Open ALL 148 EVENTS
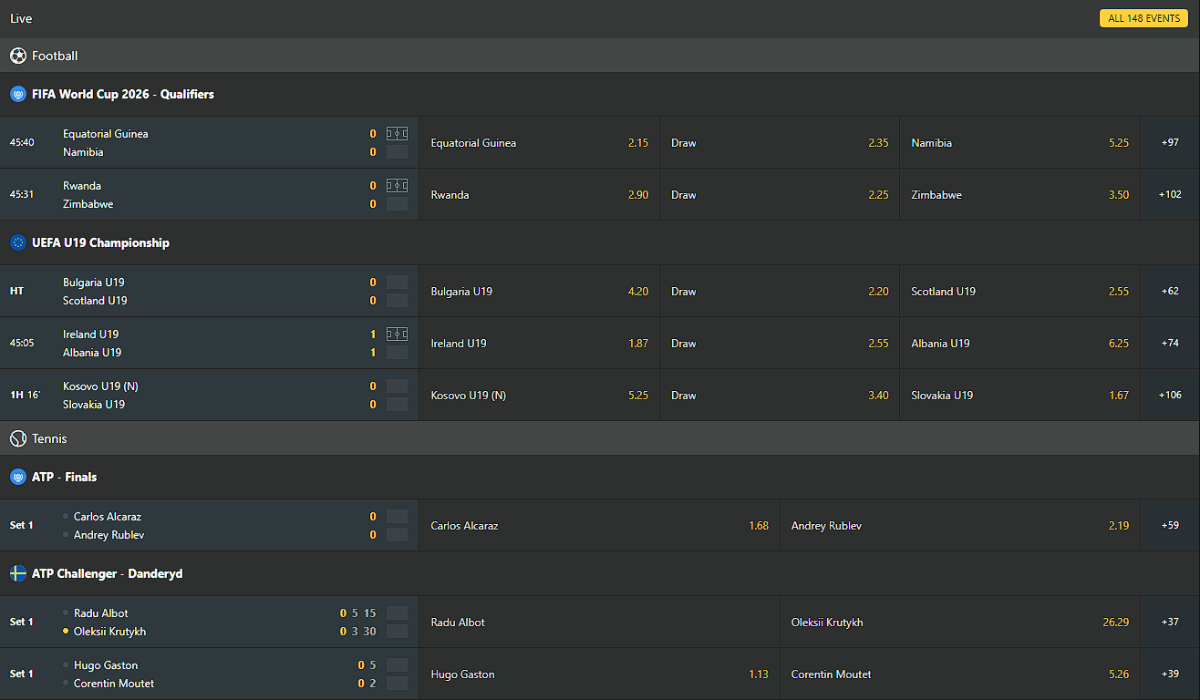This screenshot has height=700, width=1200. pyautogui.click(x=1143, y=17)
